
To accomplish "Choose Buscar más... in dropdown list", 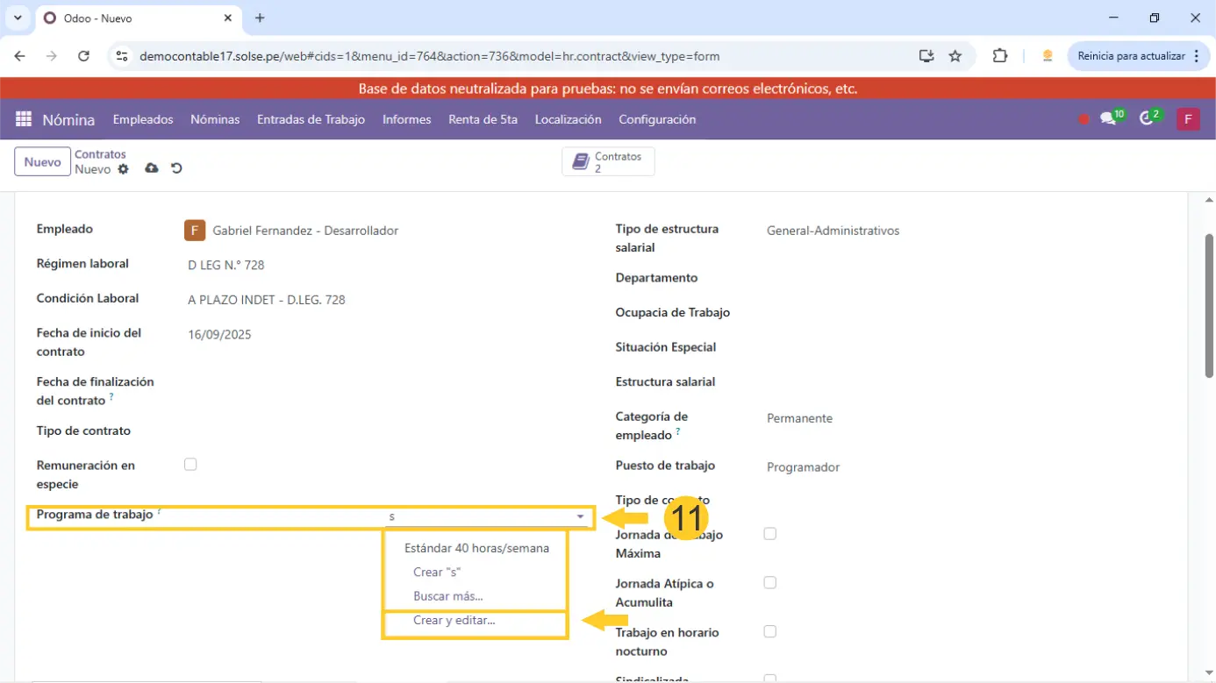I will tap(447, 596).
